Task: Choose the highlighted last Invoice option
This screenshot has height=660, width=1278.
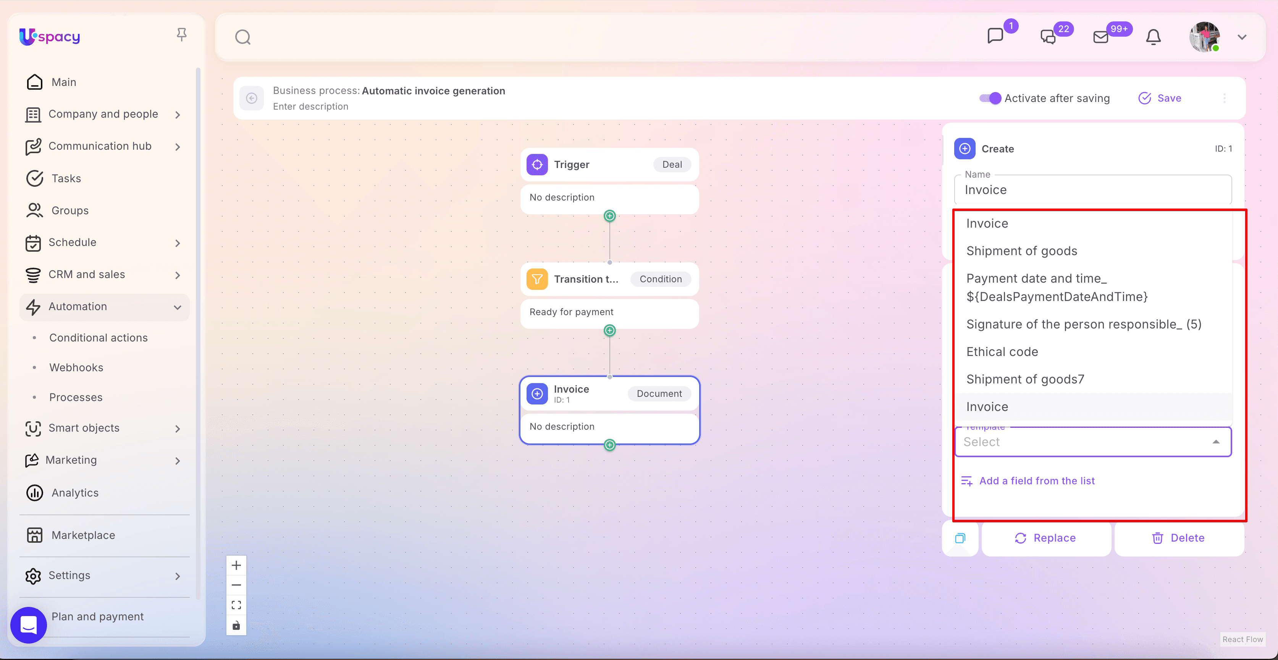Action: click(x=1094, y=406)
